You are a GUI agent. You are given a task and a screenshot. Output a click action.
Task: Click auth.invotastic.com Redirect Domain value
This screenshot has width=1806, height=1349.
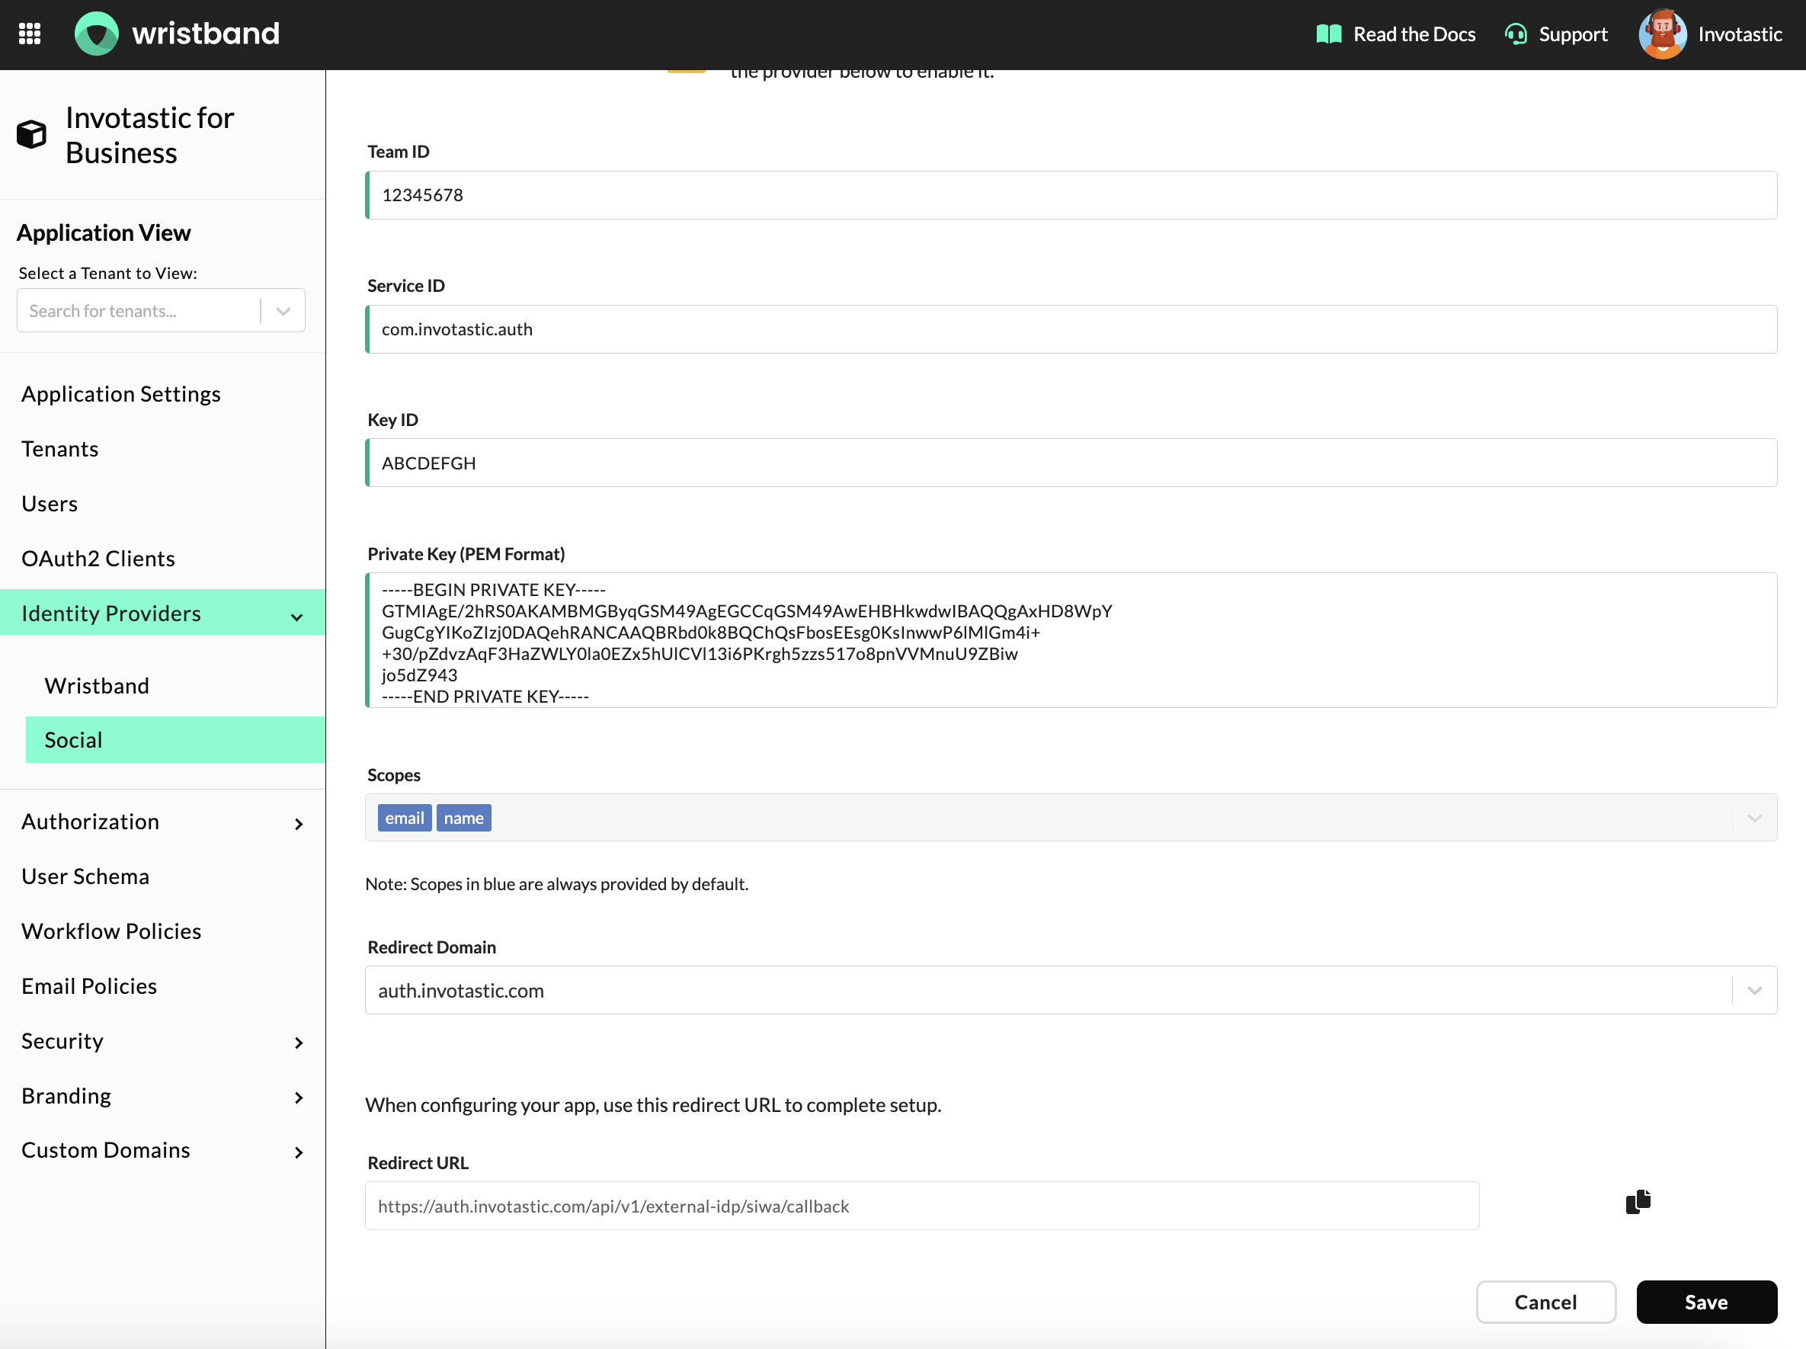[x=460, y=991]
